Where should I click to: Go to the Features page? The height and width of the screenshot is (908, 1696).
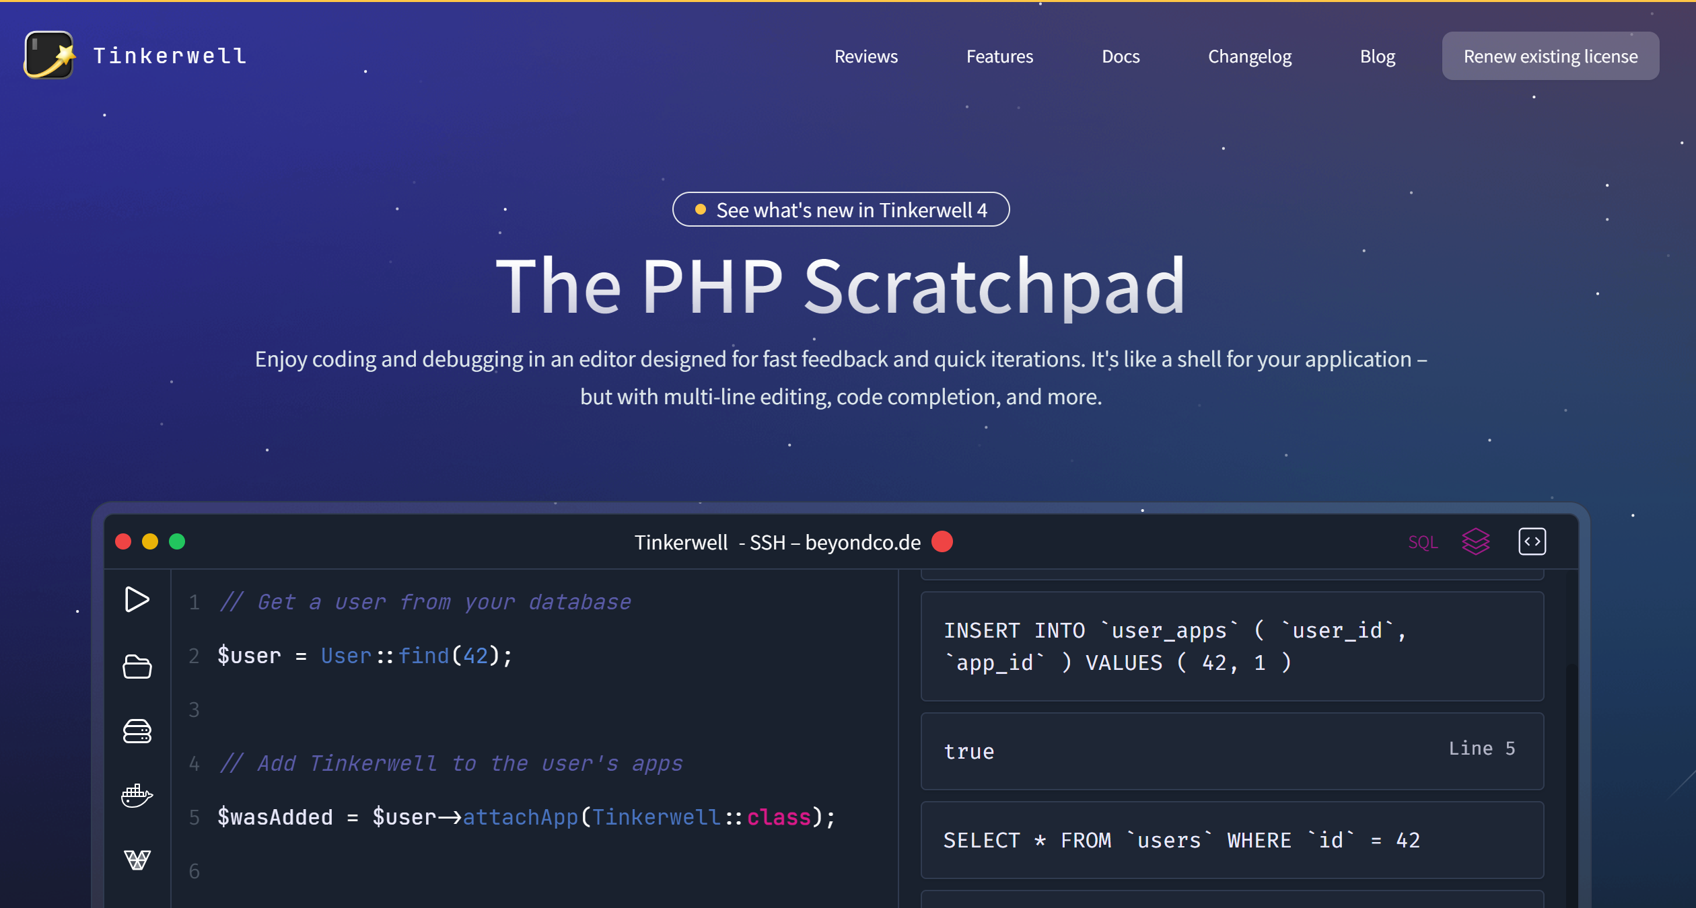[999, 56]
